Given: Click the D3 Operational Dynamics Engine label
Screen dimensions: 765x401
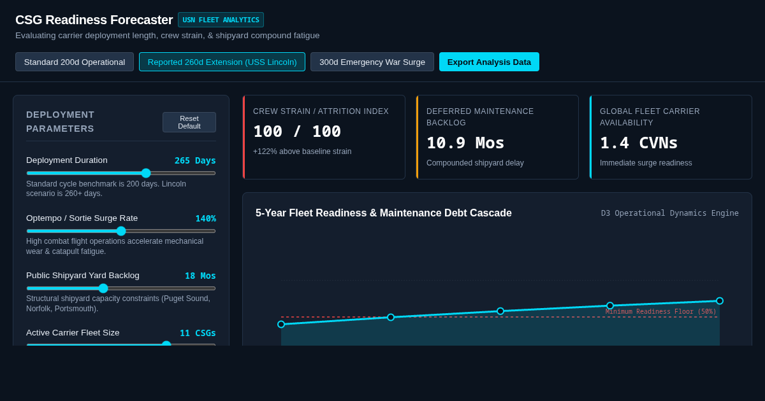Looking at the screenshot, I should tap(670, 213).
